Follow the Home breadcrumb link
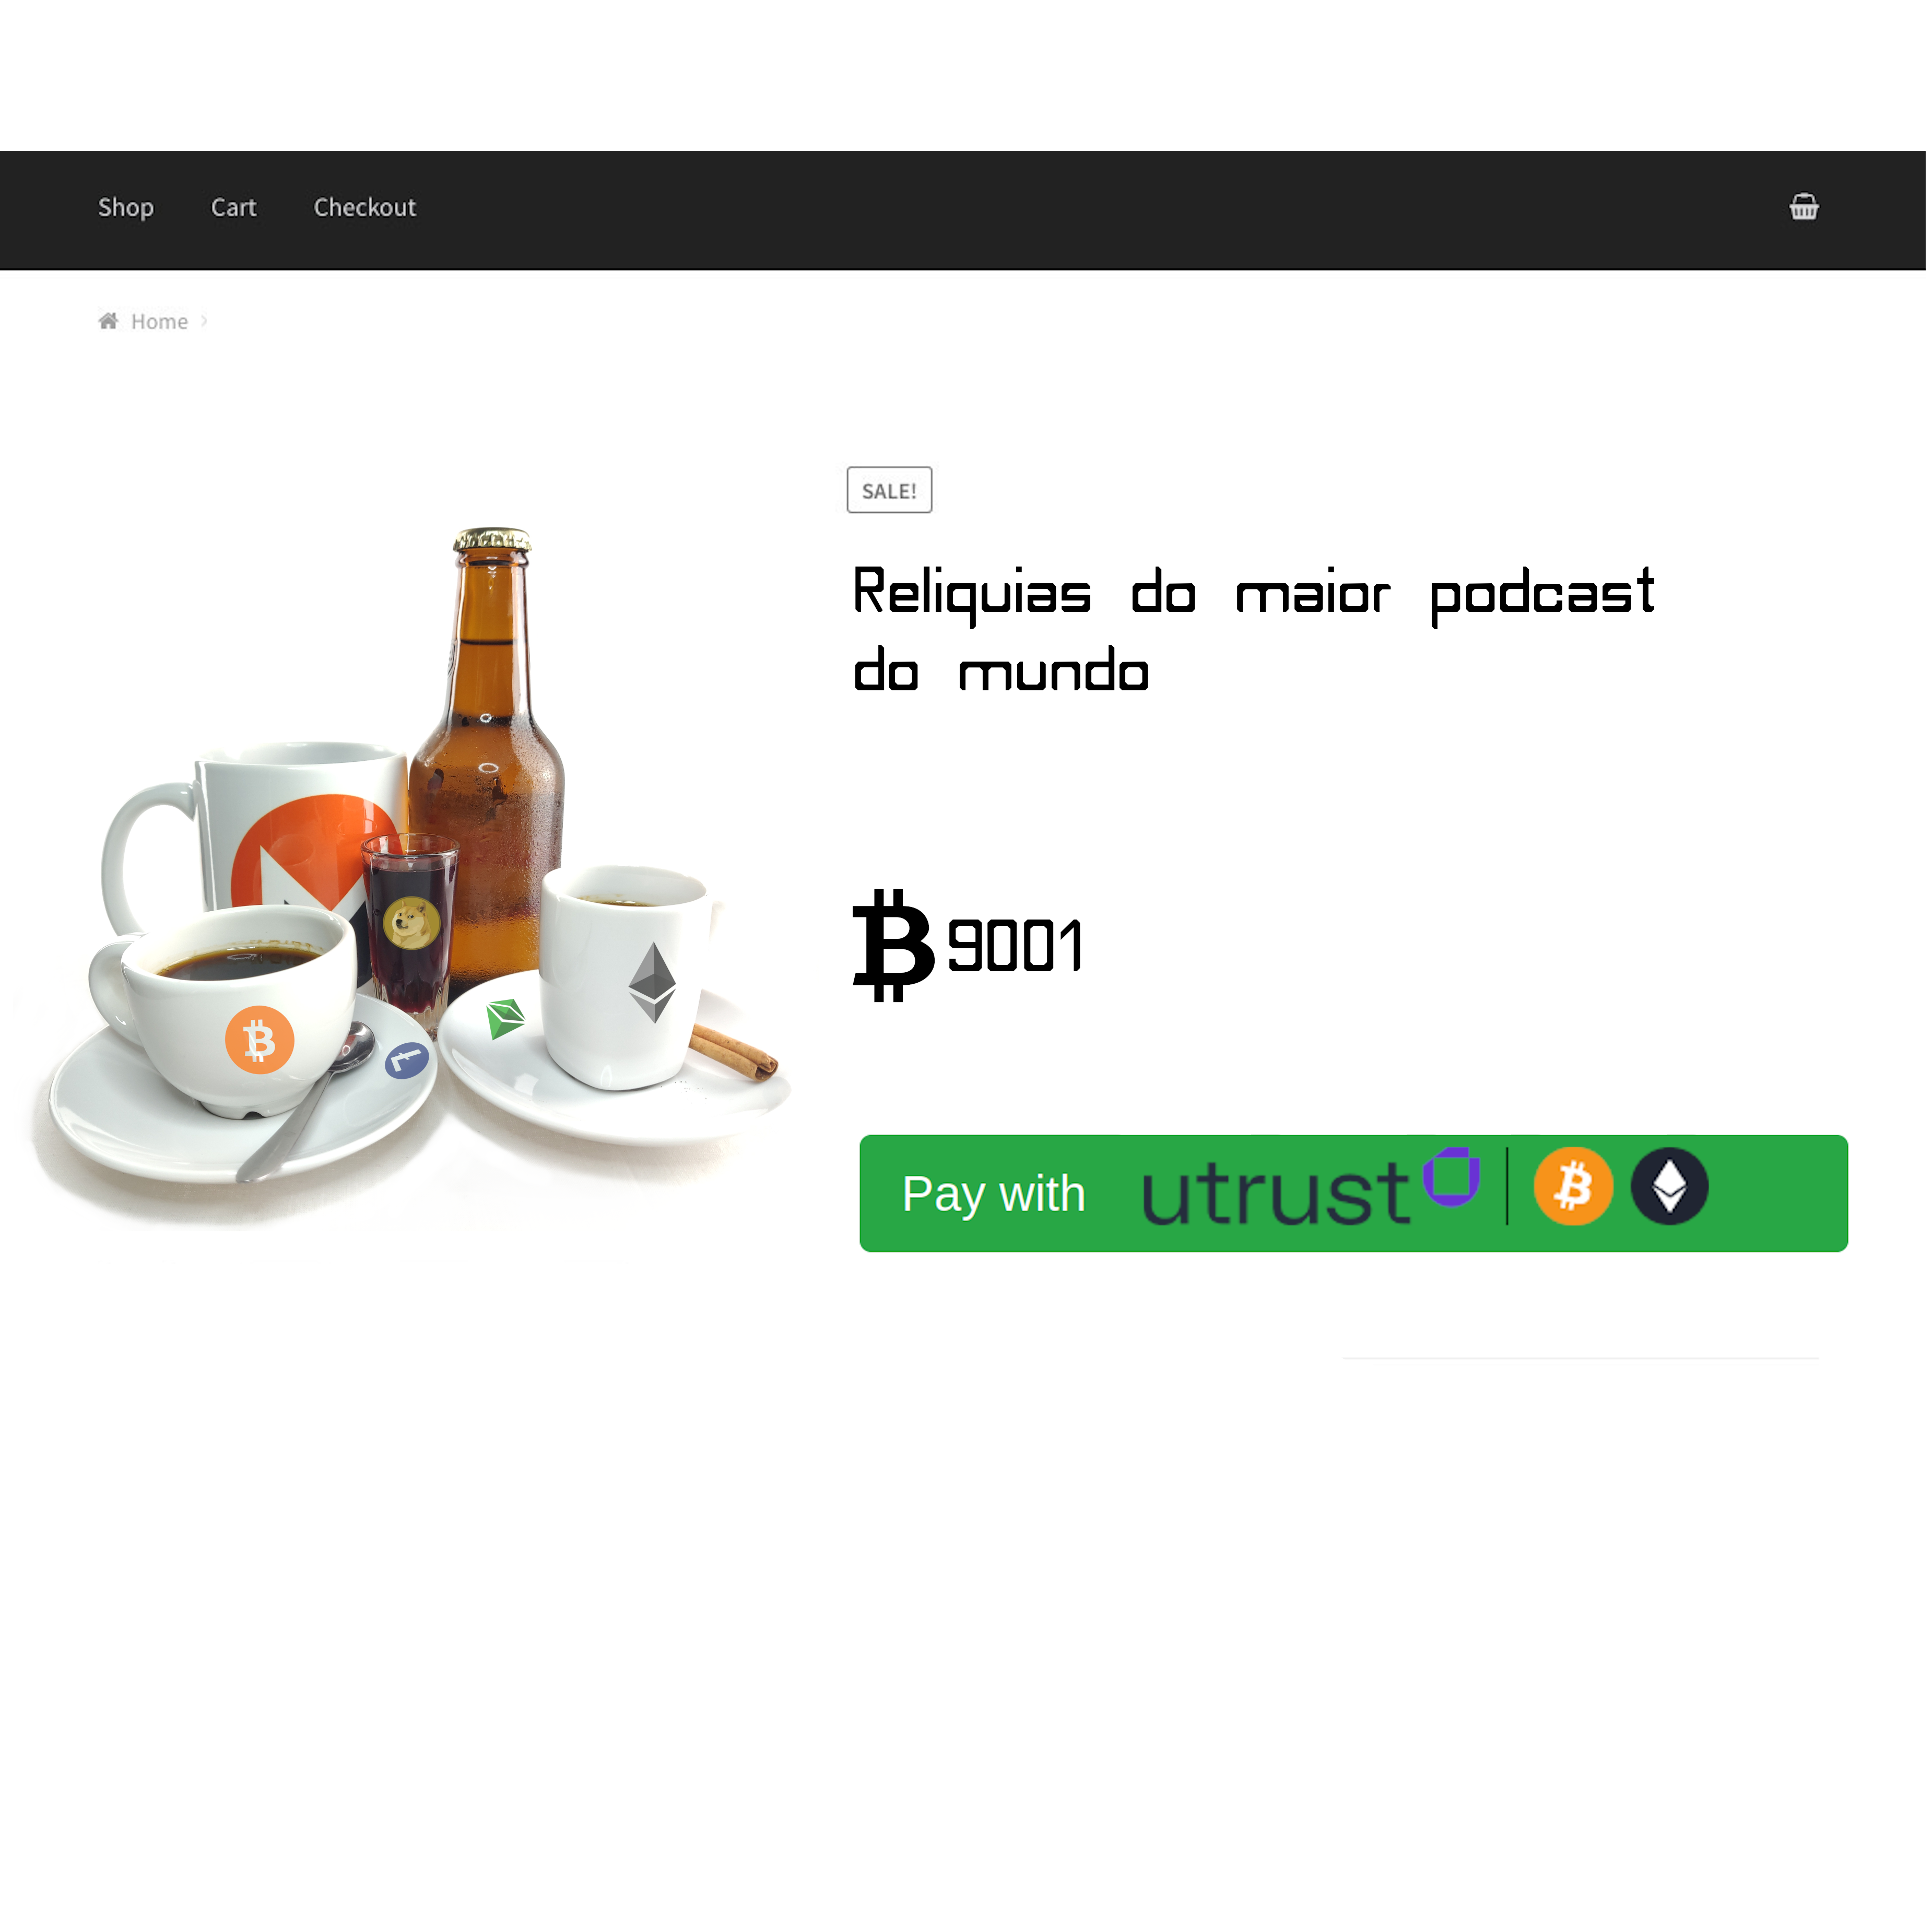This screenshot has width=1932, height=1932. tap(160, 321)
